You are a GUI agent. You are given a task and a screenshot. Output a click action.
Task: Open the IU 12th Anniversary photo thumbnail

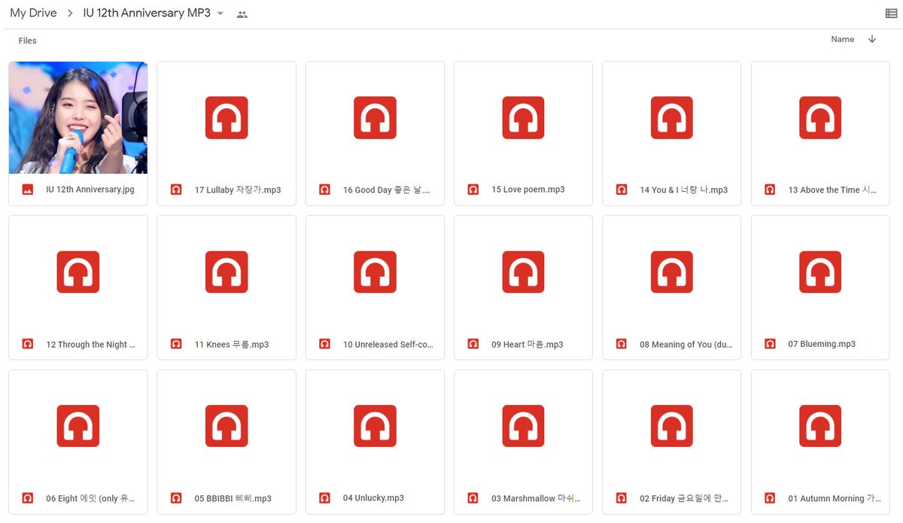[x=78, y=117]
